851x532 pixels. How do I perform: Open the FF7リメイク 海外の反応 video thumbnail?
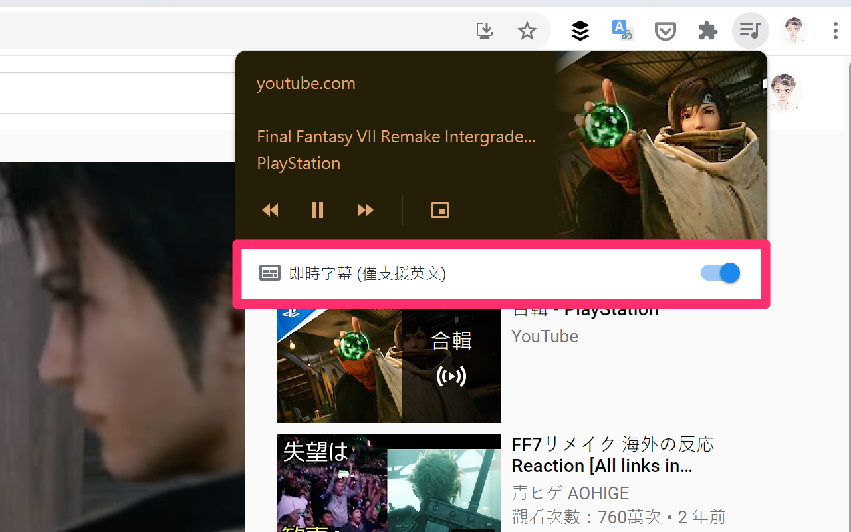coord(389,483)
